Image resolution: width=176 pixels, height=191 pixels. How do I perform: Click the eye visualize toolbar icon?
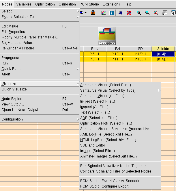[81, 13]
